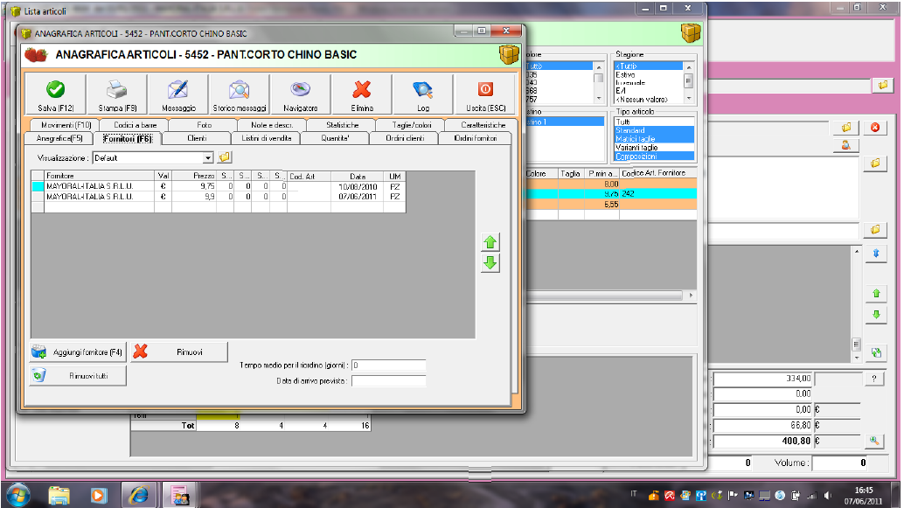This screenshot has height=508, width=904.
Task: Open the Statistiche tab
Action: 342,124
